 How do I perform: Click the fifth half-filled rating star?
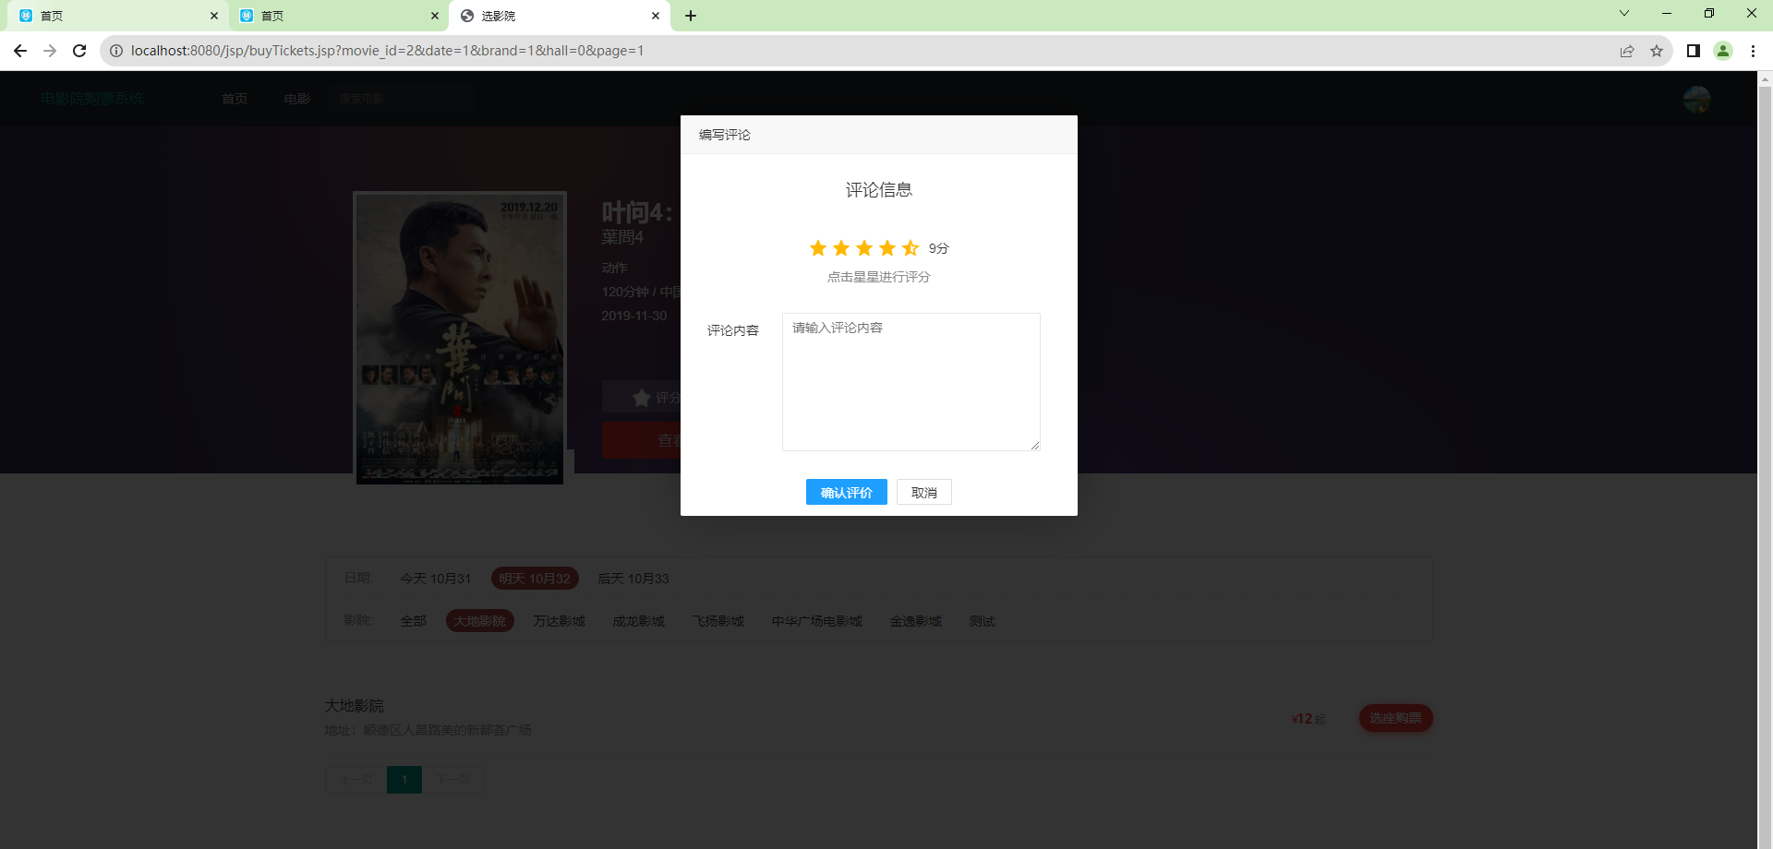(911, 248)
